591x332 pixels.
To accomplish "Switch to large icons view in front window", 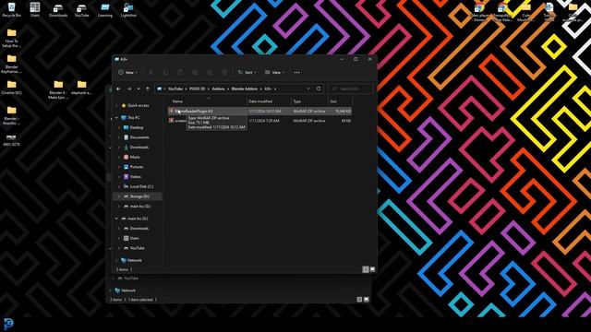I will [x=372, y=269].
